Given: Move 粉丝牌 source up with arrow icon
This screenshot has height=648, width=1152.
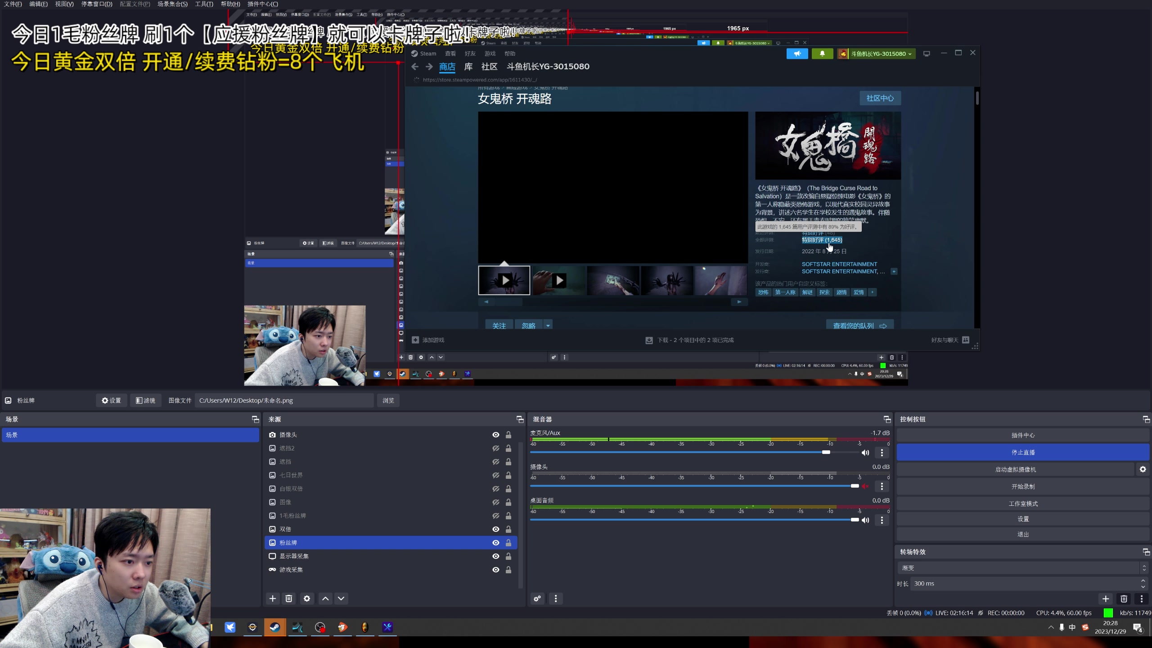Looking at the screenshot, I should [x=325, y=598].
